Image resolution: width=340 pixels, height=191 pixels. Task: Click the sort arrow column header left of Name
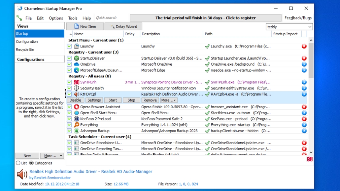70,34
